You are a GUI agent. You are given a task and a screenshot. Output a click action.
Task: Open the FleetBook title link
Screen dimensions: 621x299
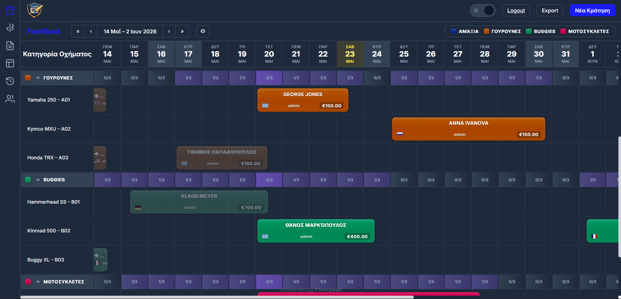tap(43, 31)
